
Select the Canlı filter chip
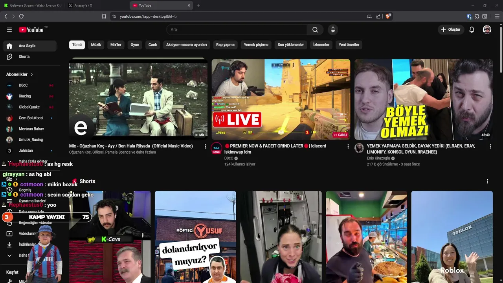tap(152, 45)
